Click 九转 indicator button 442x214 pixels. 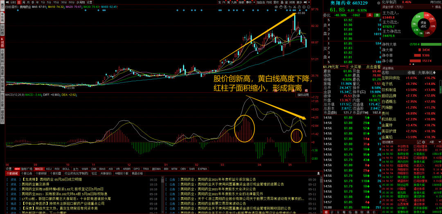coord(234,2)
